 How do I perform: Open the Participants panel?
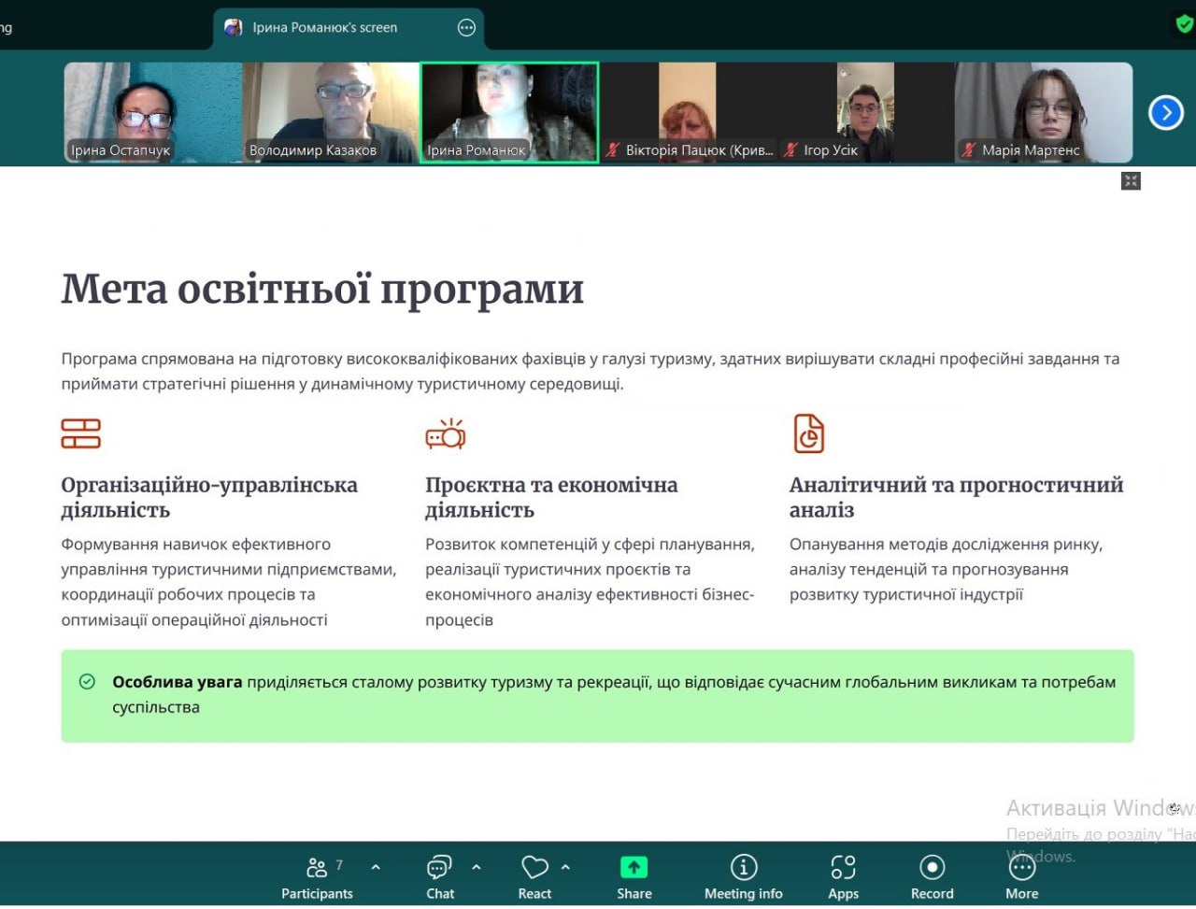317,877
